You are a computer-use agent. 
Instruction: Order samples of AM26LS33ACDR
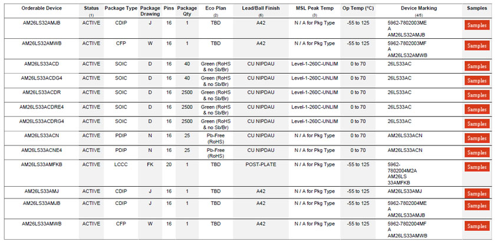tap(477, 95)
